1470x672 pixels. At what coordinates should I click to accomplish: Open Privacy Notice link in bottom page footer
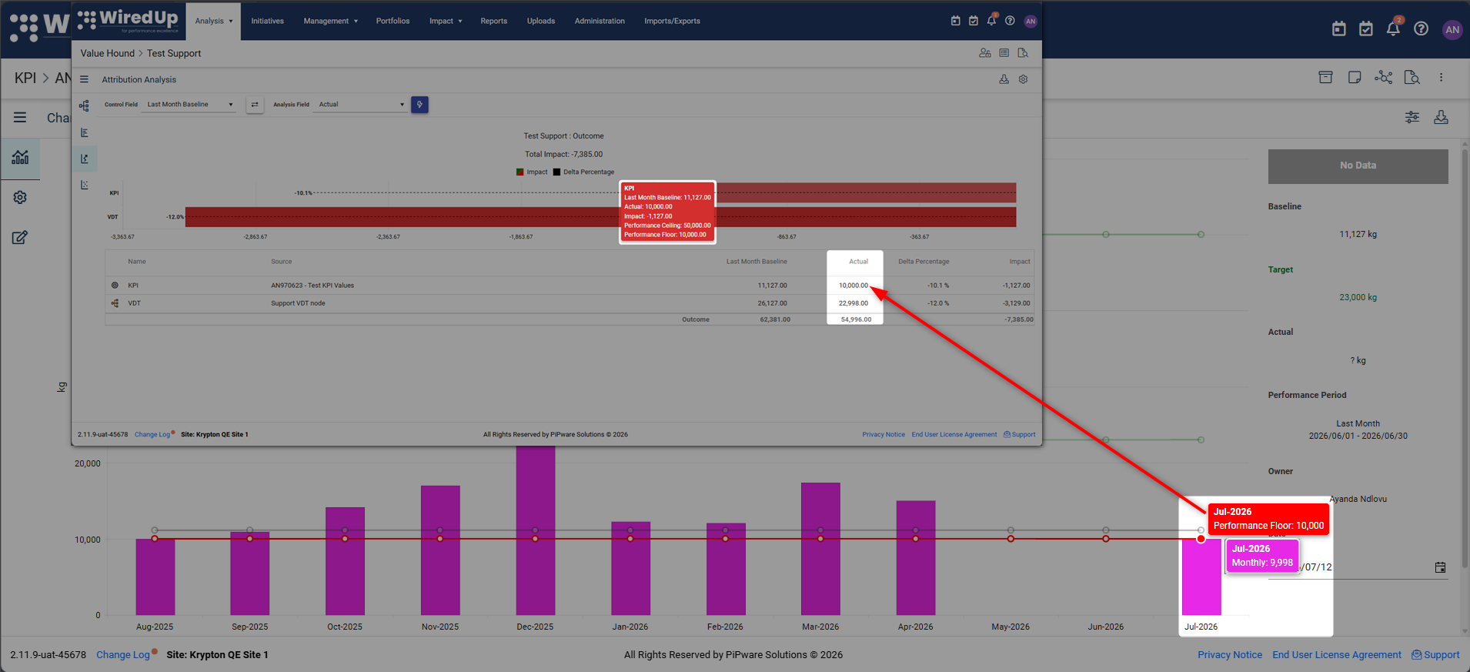click(1230, 655)
